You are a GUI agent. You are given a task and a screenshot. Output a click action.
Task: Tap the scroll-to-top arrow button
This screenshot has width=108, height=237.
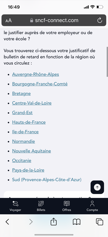pos(97,187)
